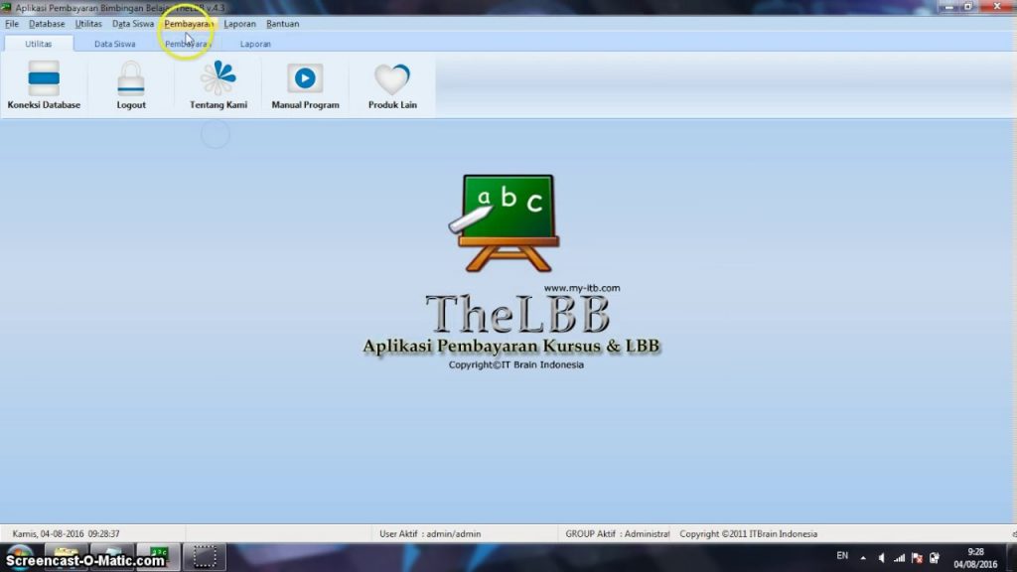Open the Laporan menu
The height and width of the screenshot is (572, 1017).
pyautogui.click(x=239, y=23)
